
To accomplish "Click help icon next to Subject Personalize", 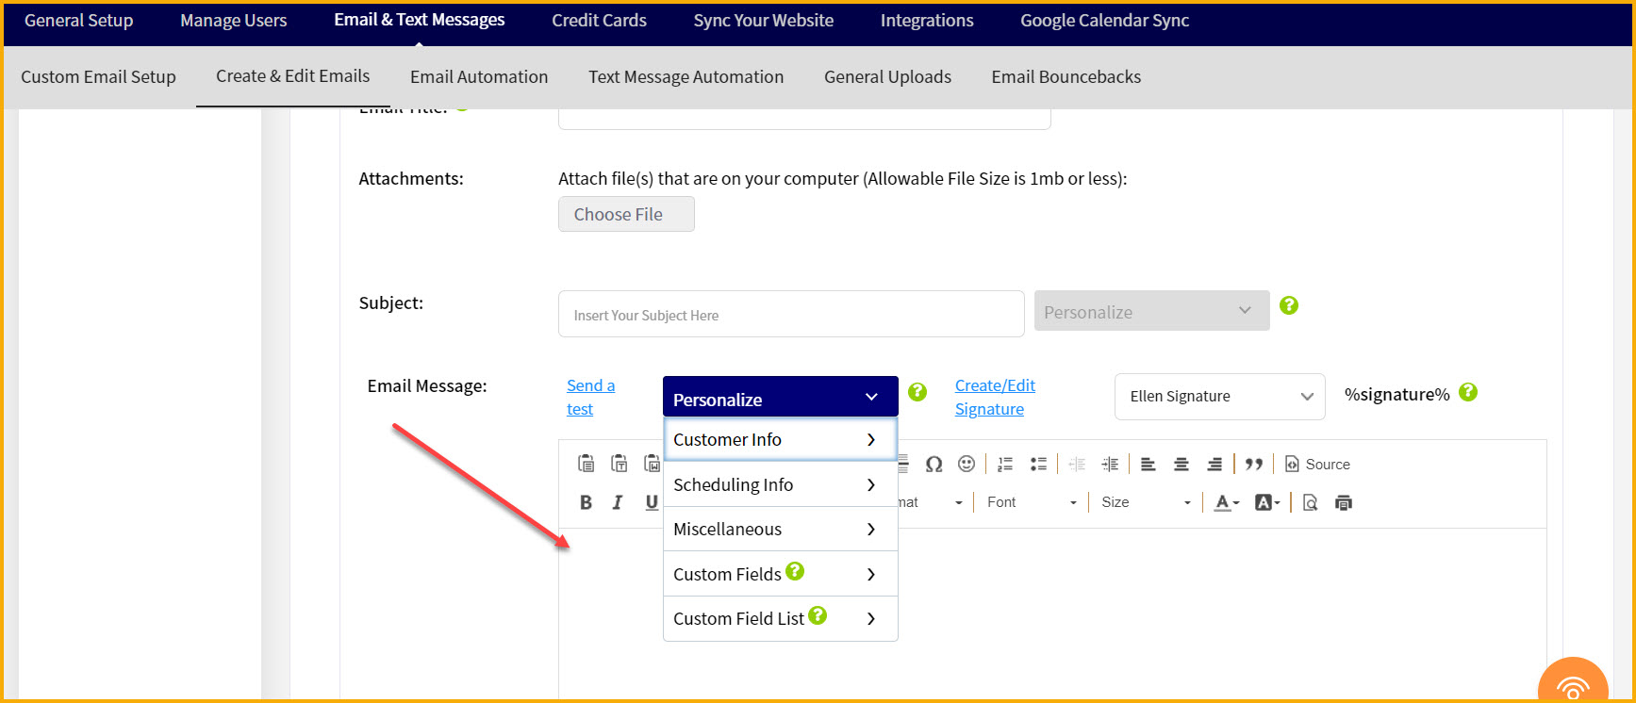I will [x=1289, y=305].
